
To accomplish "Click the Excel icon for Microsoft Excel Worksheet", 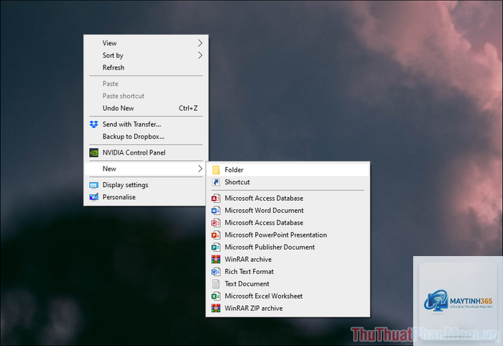I will click(x=216, y=296).
